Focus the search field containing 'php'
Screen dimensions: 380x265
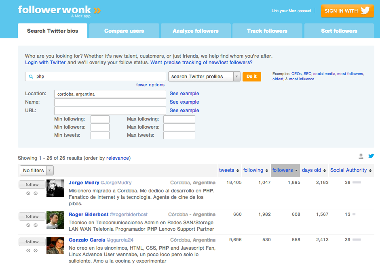[95, 76]
